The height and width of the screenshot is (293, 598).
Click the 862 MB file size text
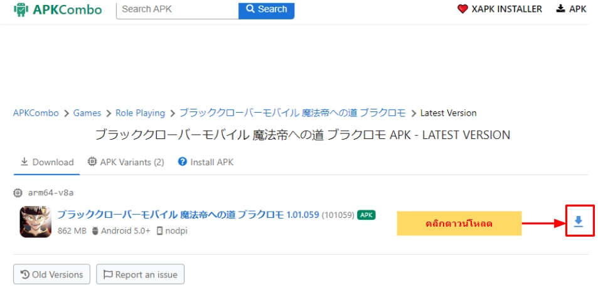click(x=72, y=230)
